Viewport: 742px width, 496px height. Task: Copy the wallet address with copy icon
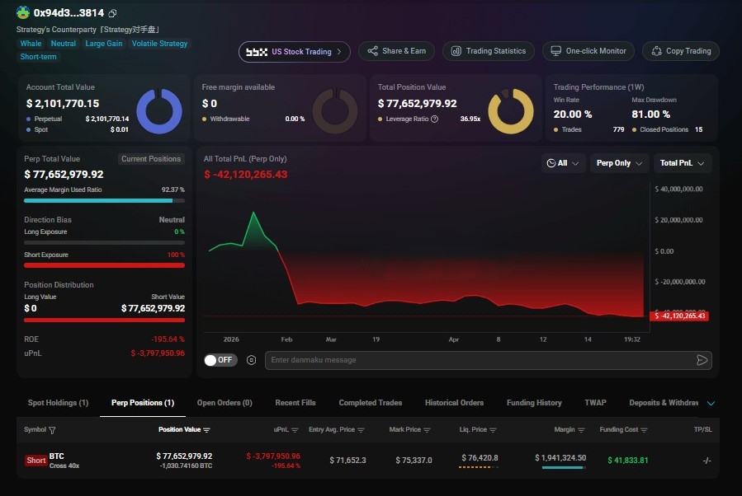(x=112, y=13)
